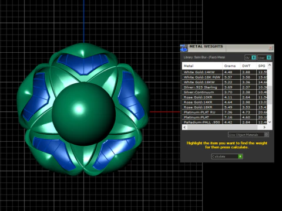Close the Metal Weights panel
282x211 pixels.
[271, 47]
